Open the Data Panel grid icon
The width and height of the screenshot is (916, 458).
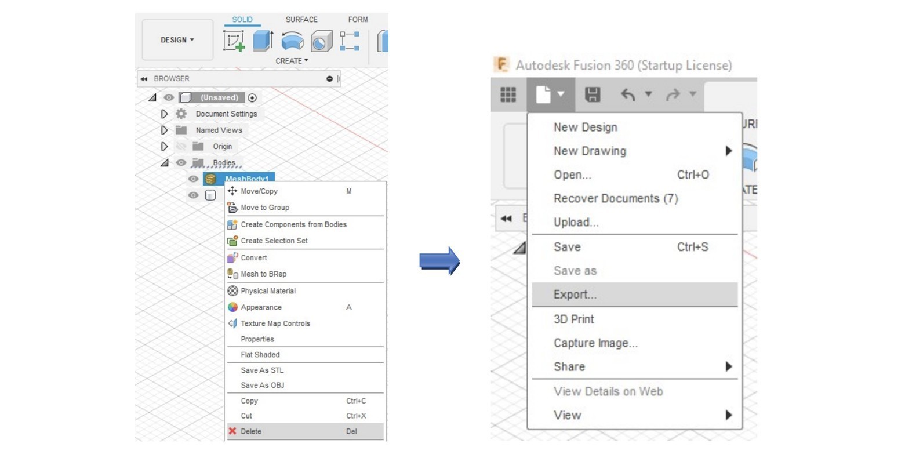pos(508,94)
